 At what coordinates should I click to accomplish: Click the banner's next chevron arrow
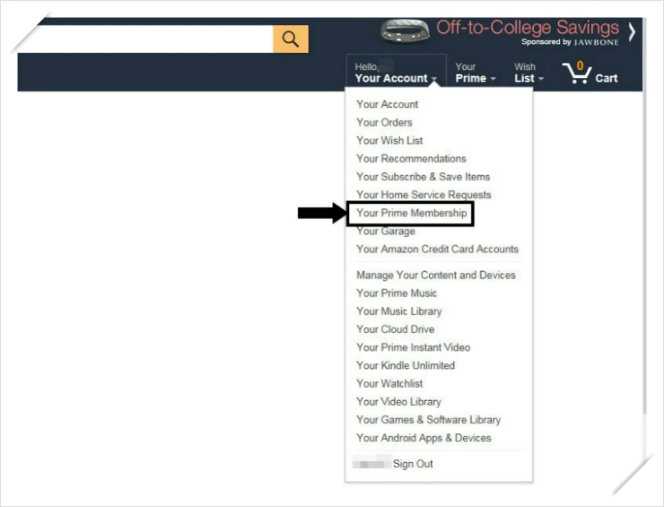pos(632,32)
